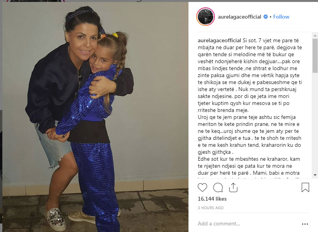Click the caption text starting 'Si sot'
Screen dimensions: 318x232
(250, 76)
